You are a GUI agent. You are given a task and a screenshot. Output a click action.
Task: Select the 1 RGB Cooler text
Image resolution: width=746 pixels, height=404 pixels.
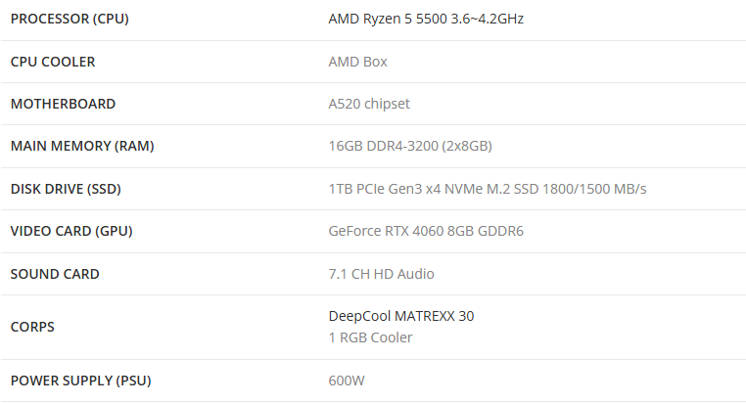(x=370, y=337)
